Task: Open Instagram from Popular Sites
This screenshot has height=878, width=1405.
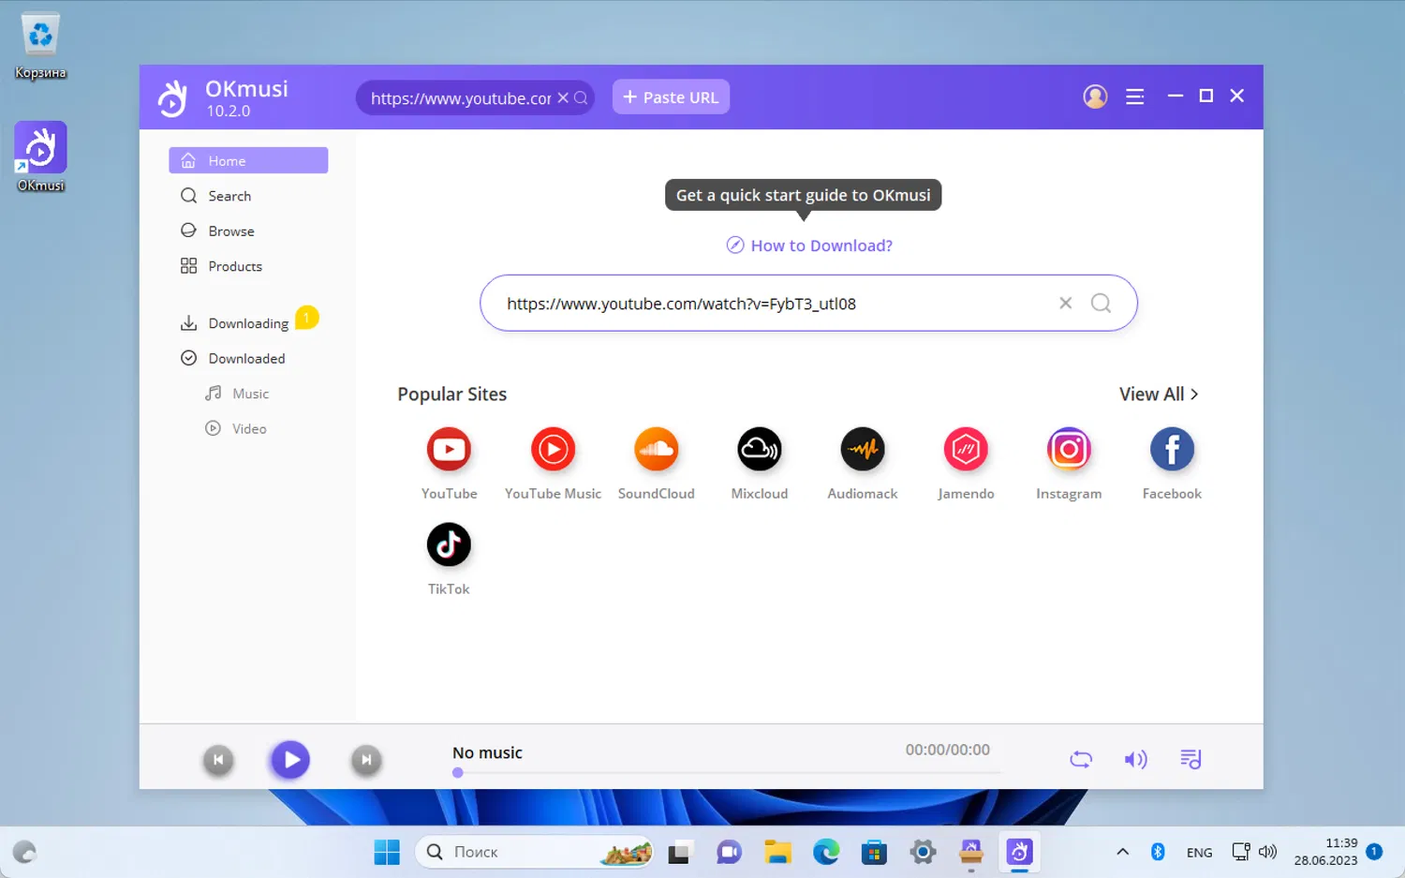Action: click(x=1069, y=450)
